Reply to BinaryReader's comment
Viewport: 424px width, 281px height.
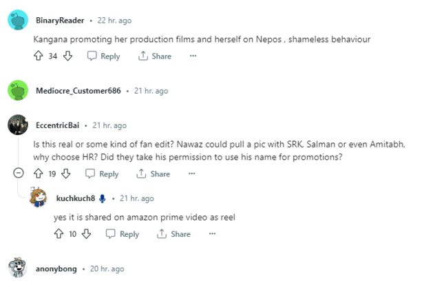click(104, 56)
